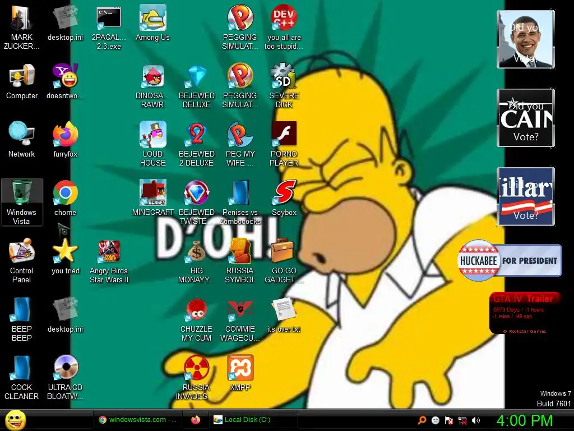Open the Control Panel desktop icon
Image resolution: width=574 pixels, height=431 pixels.
(x=22, y=260)
